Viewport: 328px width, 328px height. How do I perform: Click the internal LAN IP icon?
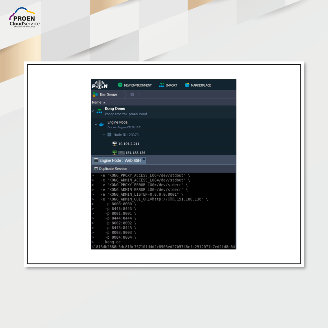114,143
